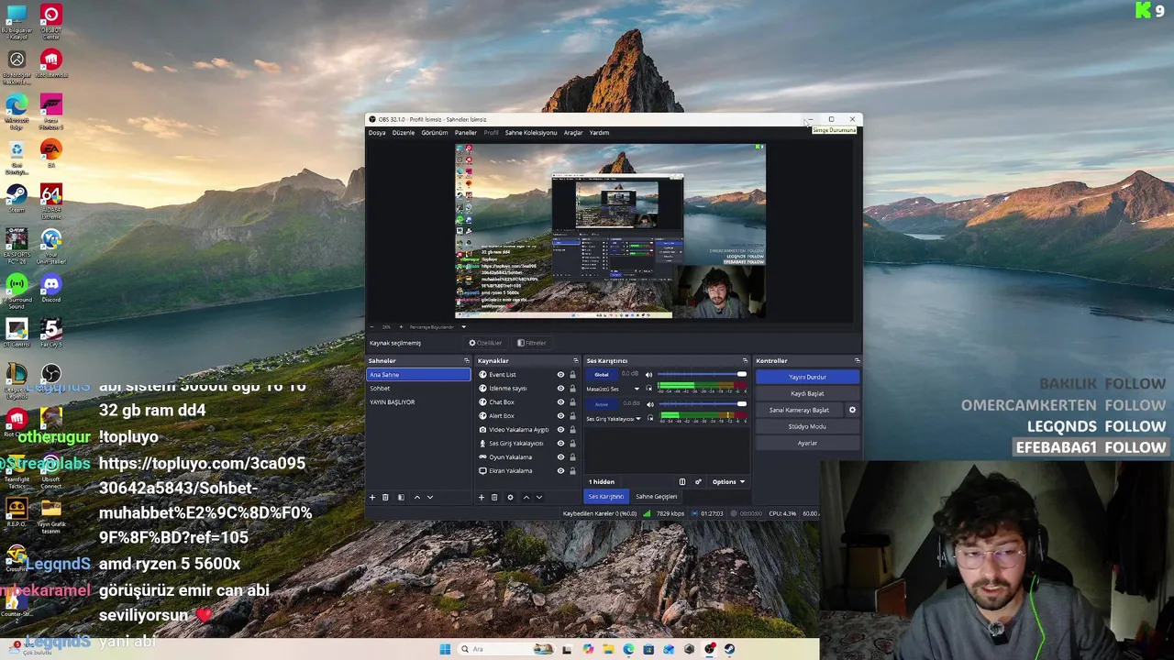1174x660 pixels.
Task: Open AIDA64 Extreme desktop shortcut
Action: (x=51, y=201)
